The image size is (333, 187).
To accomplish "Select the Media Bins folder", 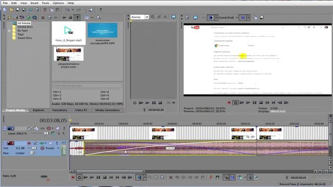I will click(x=25, y=27).
